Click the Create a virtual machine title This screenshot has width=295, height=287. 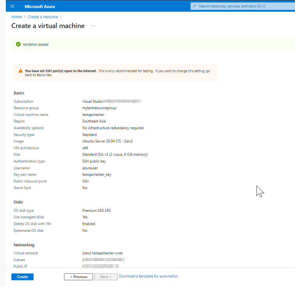[48, 26]
